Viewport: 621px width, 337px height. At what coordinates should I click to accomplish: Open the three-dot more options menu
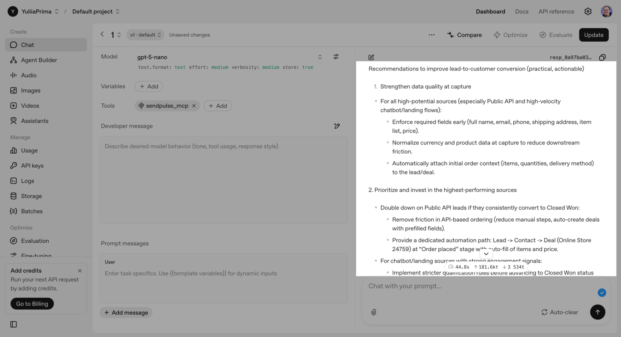click(x=431, y=35)
